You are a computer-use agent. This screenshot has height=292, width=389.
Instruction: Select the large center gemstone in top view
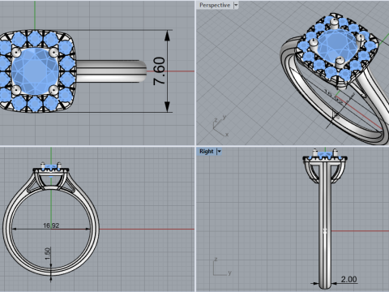point(35,71)
